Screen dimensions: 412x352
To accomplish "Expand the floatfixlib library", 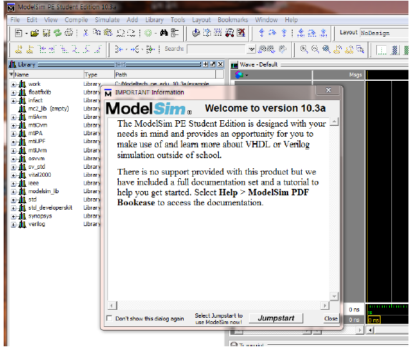I will pyautogui.click(x=13, y=93).
